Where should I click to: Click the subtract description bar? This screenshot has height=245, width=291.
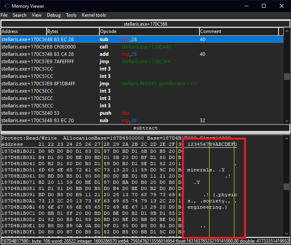(x=145, y=128)
